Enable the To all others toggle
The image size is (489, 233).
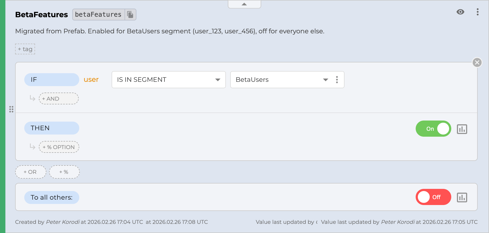click(433, 197)
